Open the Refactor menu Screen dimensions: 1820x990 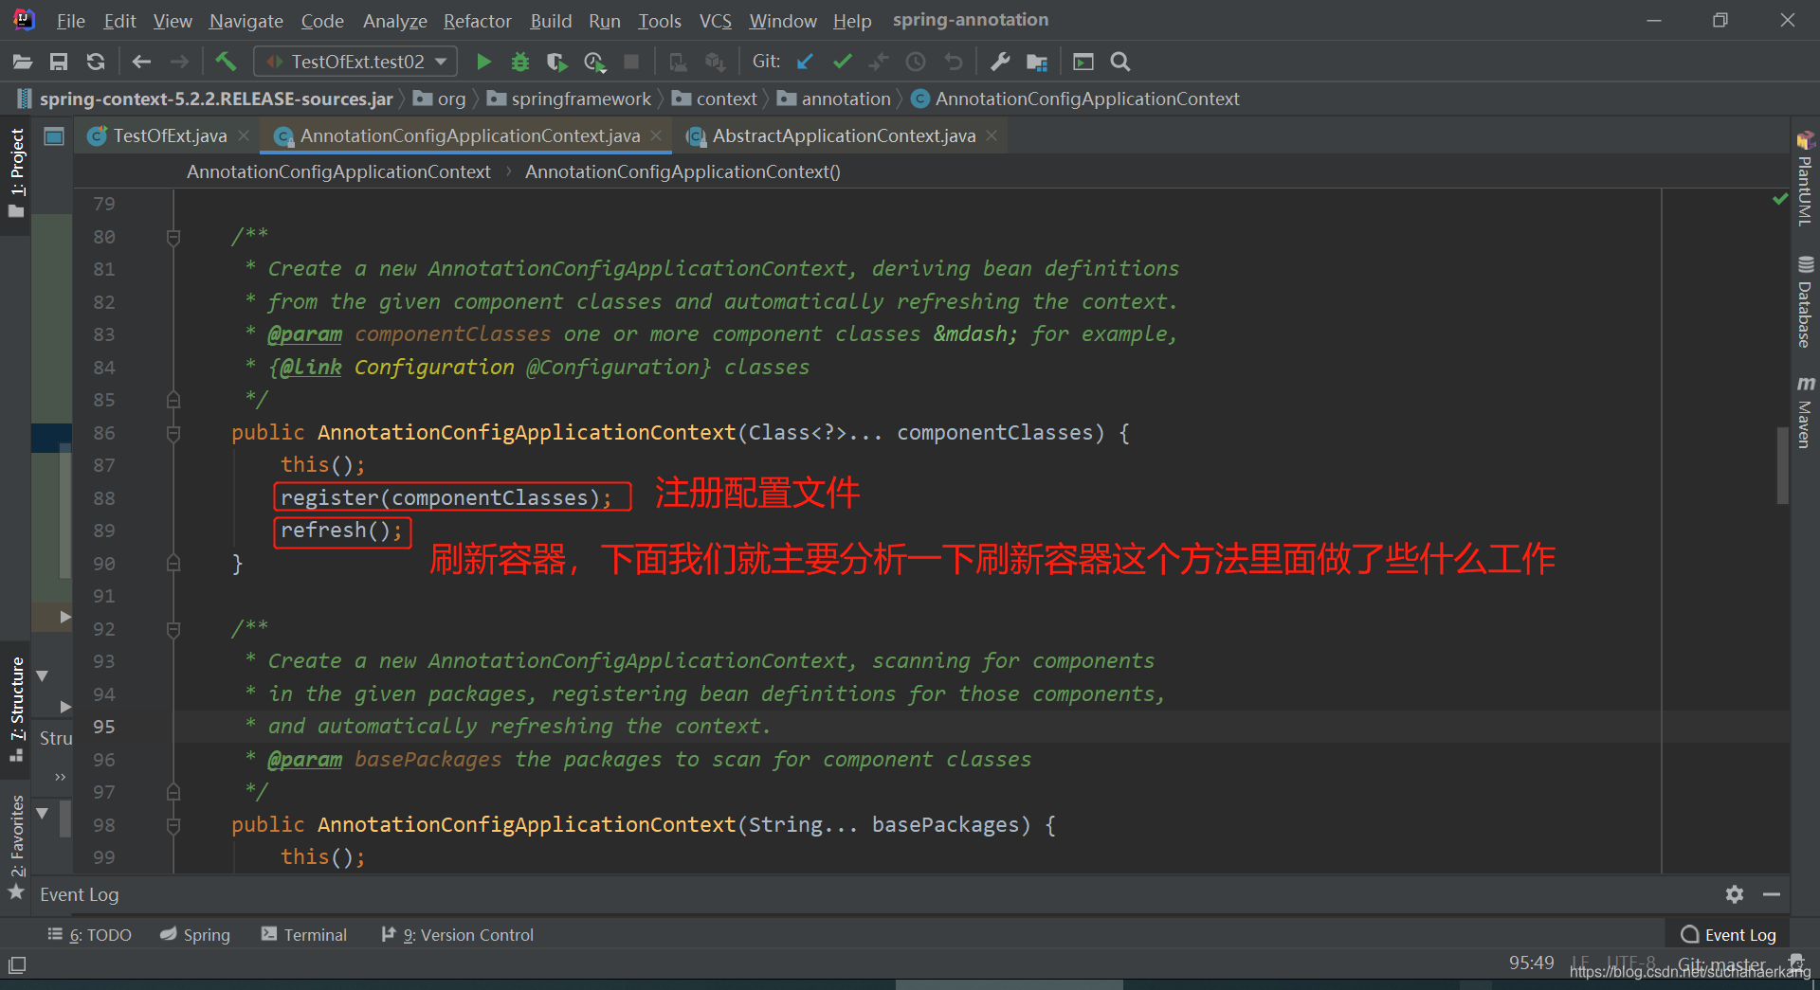477,21
